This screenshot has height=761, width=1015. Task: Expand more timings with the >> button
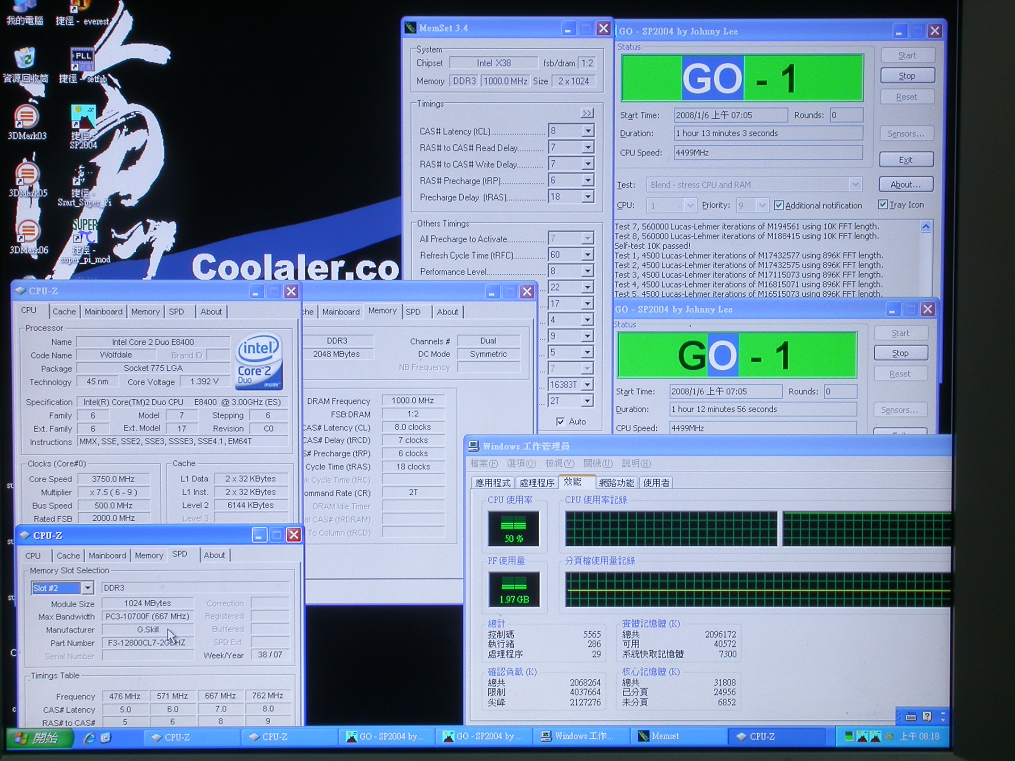tap(587, 113)
